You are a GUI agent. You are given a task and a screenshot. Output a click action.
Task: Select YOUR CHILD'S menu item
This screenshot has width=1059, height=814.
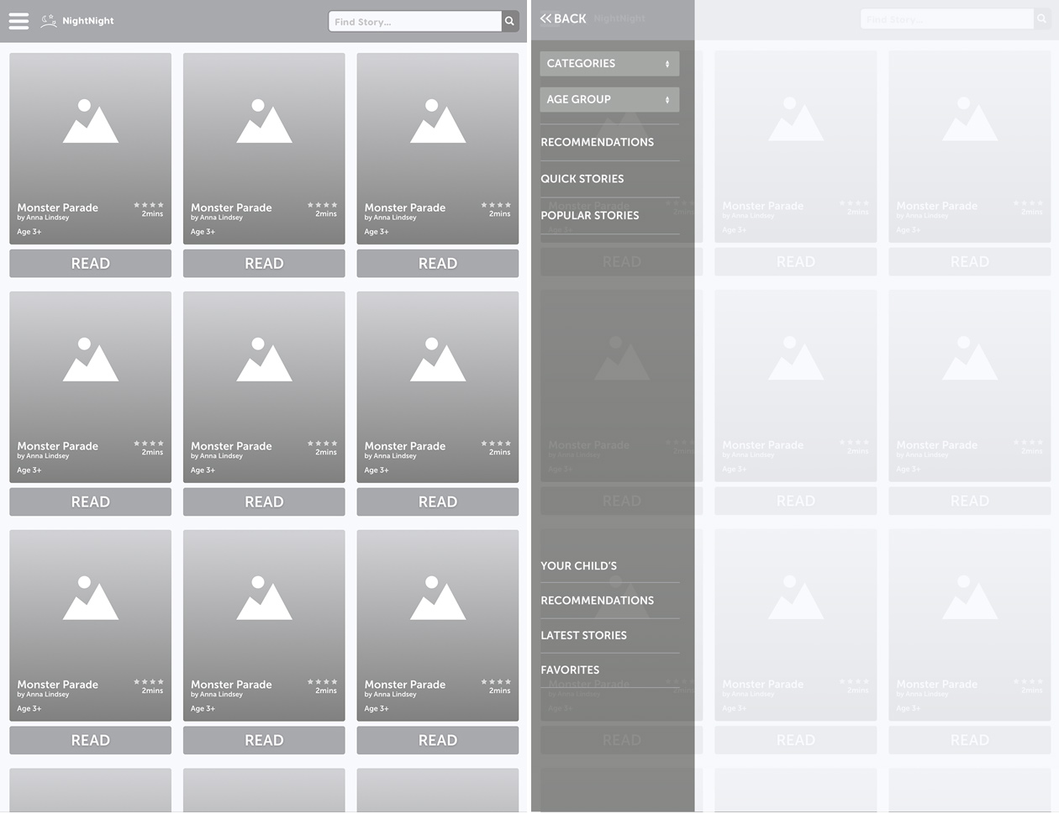579,566
